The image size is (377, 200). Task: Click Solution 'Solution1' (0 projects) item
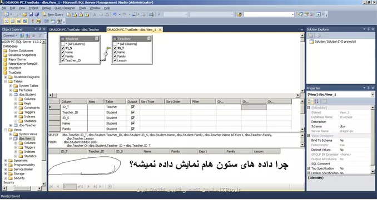(335, 42)
